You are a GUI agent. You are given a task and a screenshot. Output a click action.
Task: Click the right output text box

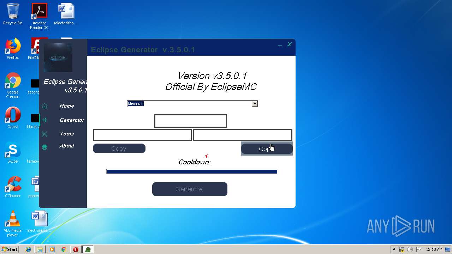[243, 135]
